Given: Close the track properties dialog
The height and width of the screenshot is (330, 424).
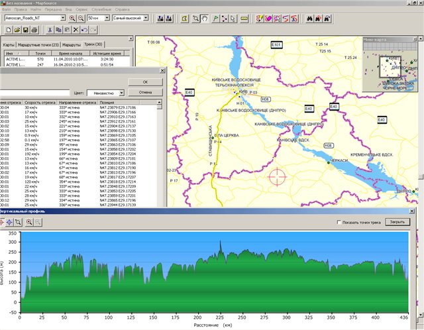Looking at the screenshot, I should click(x=162, y=71).
